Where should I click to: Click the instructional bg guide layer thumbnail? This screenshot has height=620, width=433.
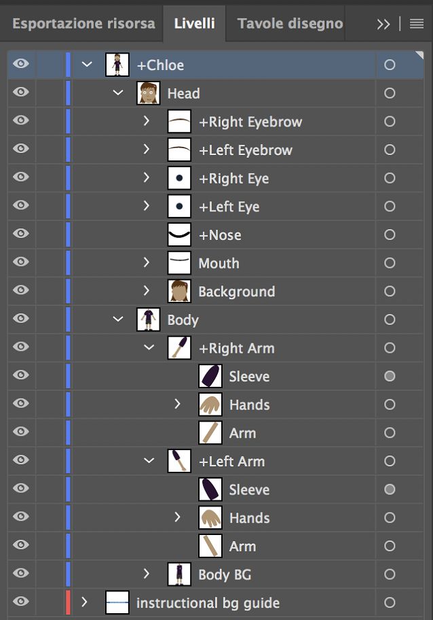pyautogui.click(x=117, y=602)
